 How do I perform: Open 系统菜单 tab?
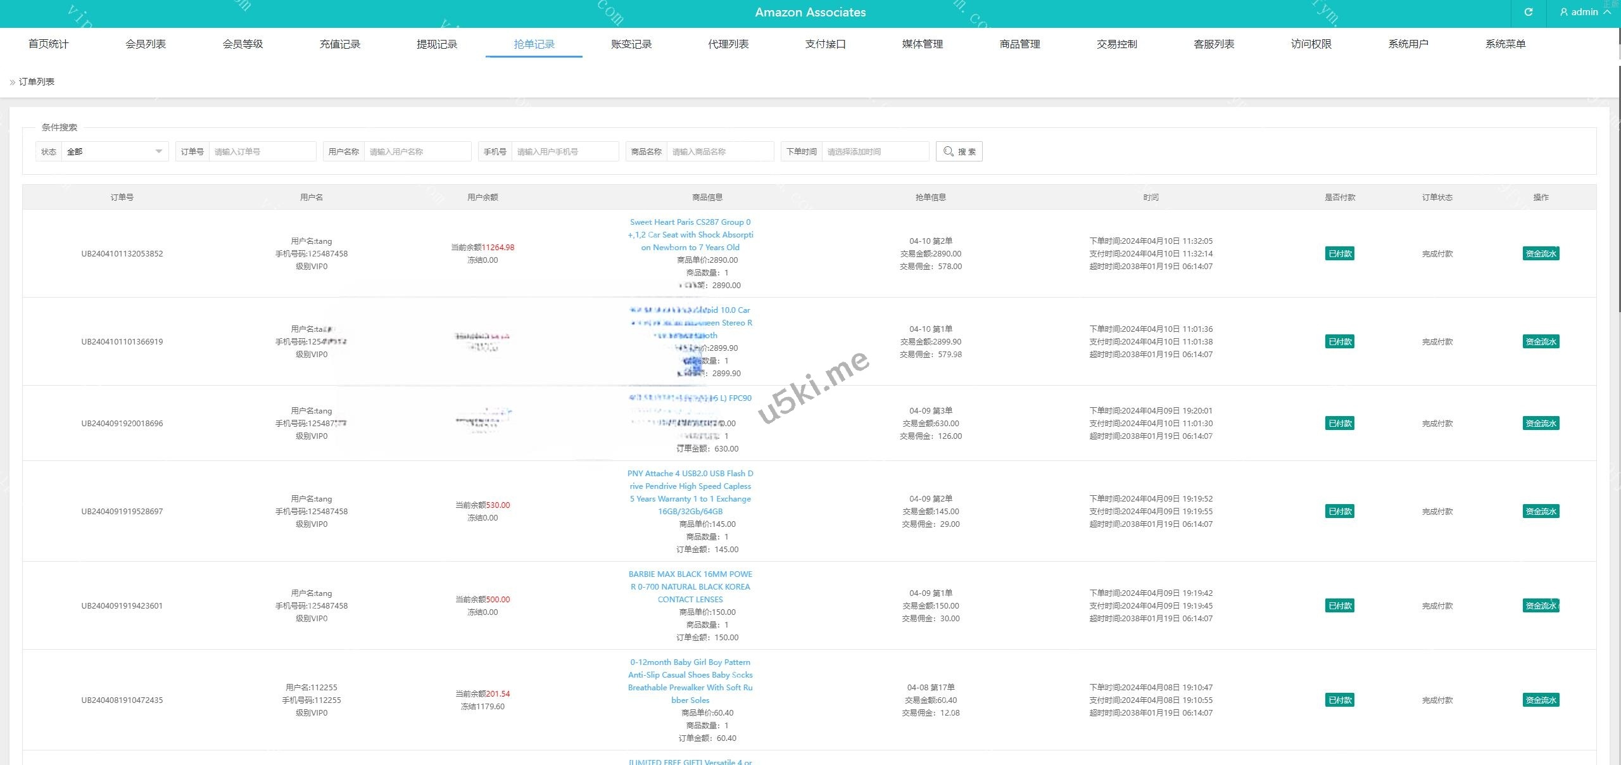coord(1505,44)
